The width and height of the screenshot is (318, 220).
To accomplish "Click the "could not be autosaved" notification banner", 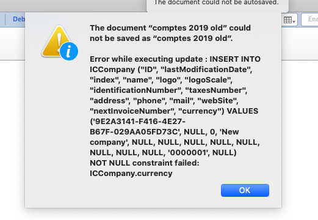I will coord(217,5).
